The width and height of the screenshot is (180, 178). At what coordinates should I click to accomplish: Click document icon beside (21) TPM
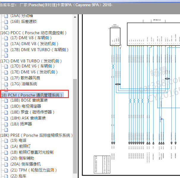point(6,170)
